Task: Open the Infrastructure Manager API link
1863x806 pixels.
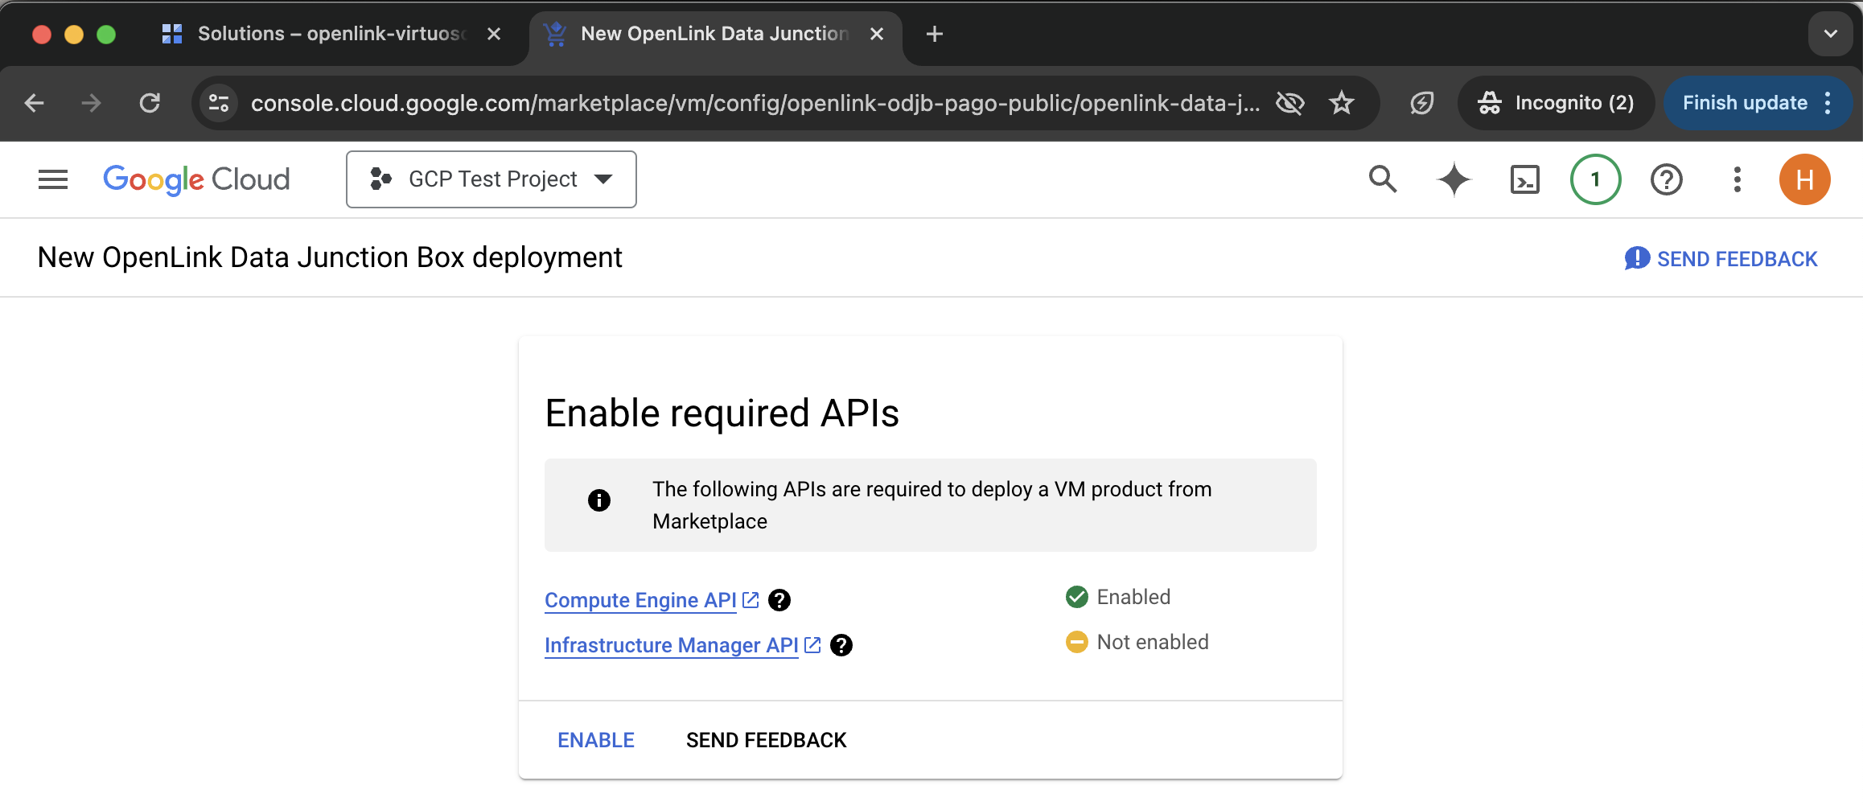Action: 672,645
